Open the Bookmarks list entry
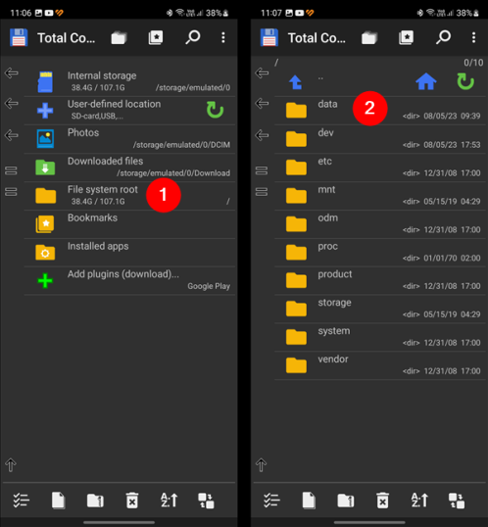Viewport: 488px width, 527px height. [129, 224]
